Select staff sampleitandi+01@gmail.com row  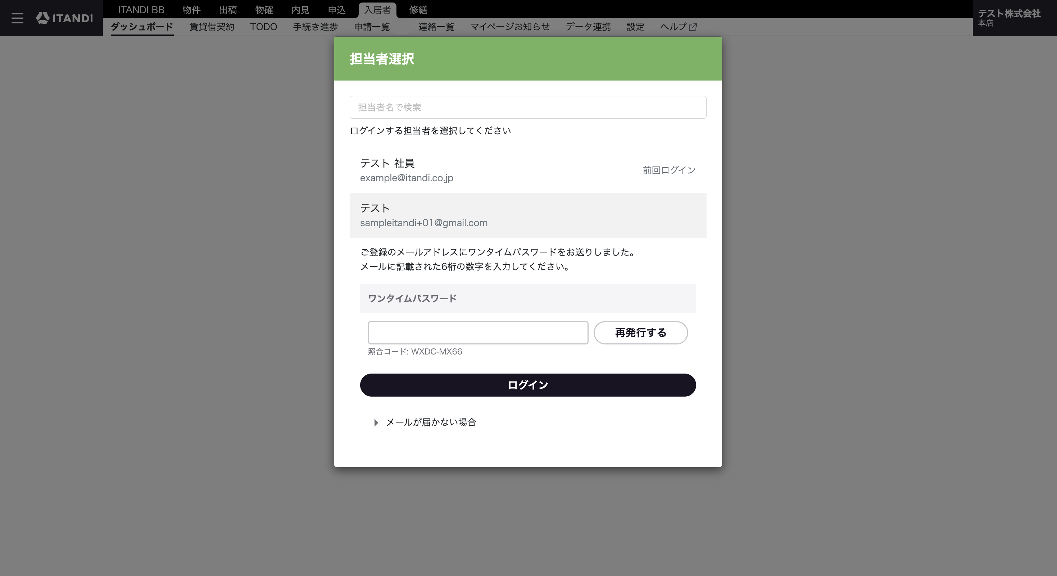528,215
